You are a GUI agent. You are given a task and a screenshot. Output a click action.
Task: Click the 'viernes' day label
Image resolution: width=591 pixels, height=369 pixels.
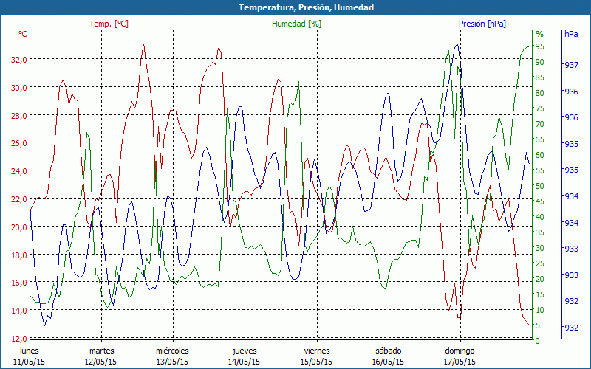pyautogui.click(x=316, y=351)
